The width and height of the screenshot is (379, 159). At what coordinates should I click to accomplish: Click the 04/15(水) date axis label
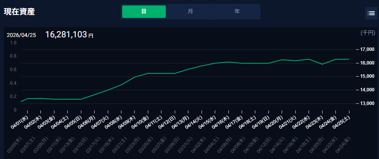pyautogui.click(x=208, y=122)
